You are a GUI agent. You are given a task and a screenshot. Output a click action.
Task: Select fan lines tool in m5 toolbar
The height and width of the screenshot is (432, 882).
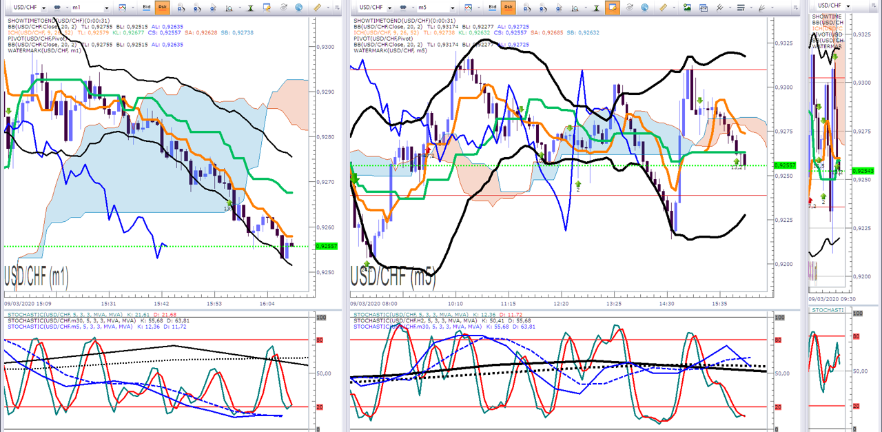coord(762,8)
